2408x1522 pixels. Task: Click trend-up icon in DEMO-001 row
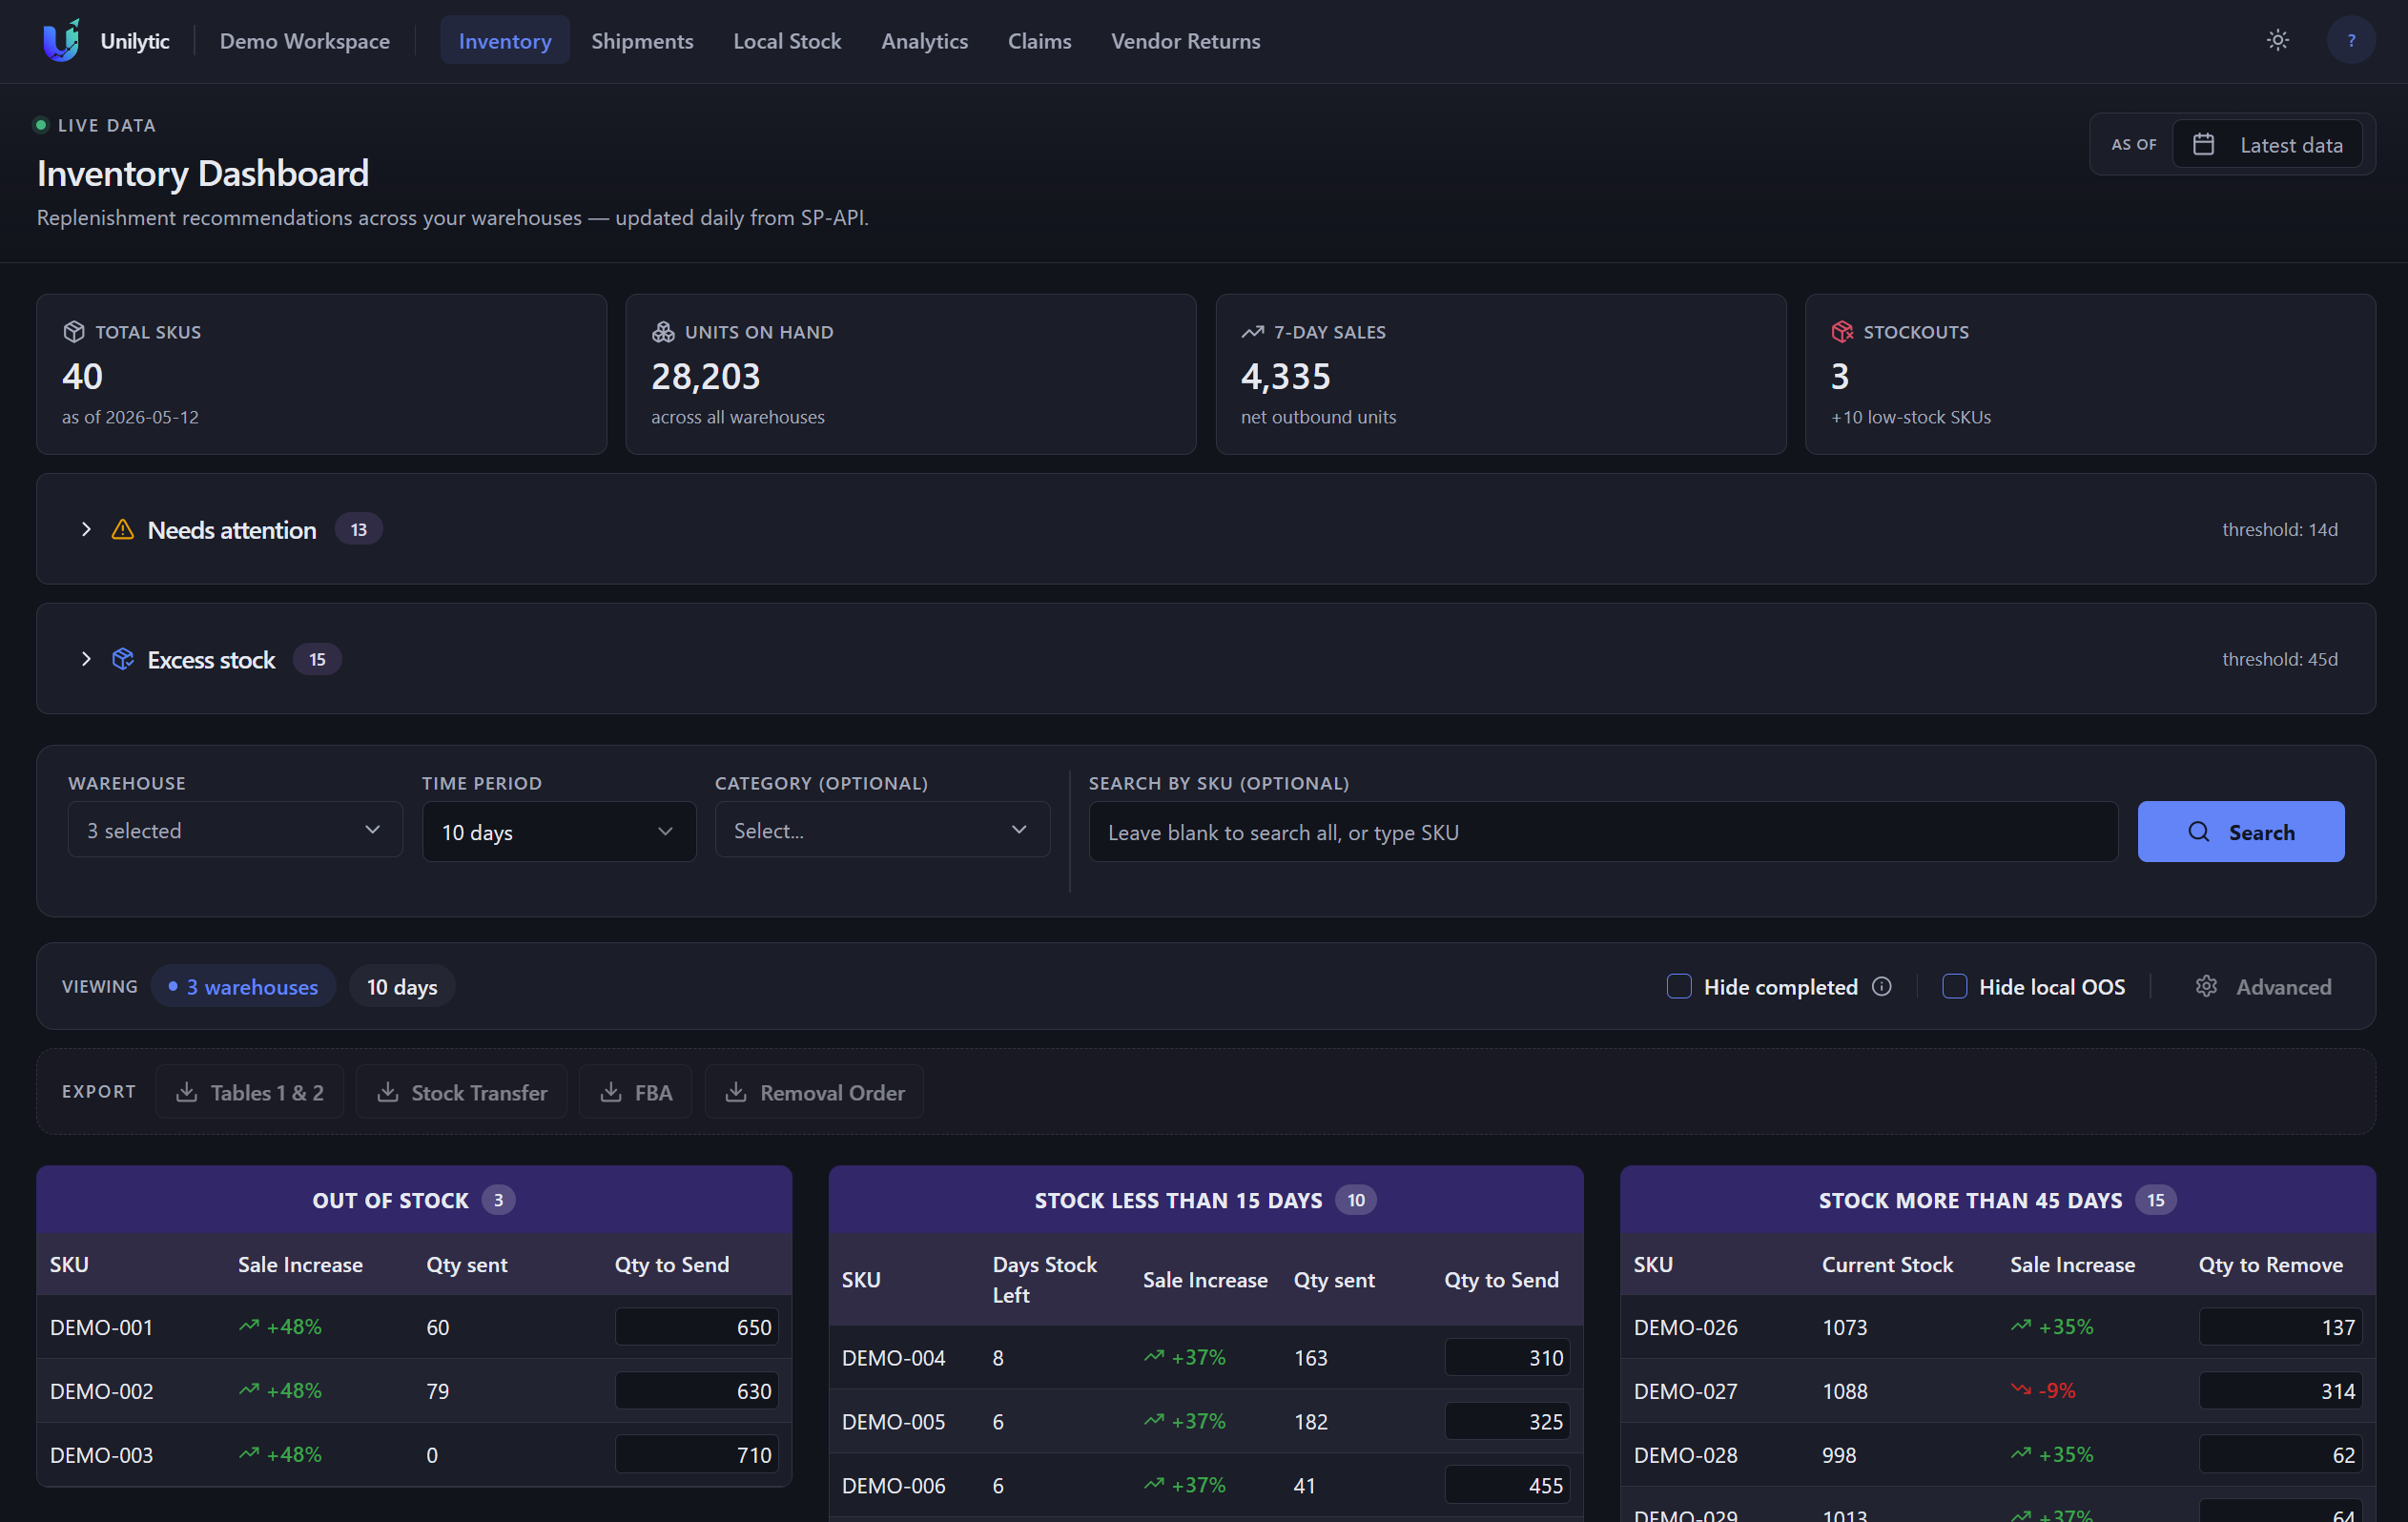249,1326
